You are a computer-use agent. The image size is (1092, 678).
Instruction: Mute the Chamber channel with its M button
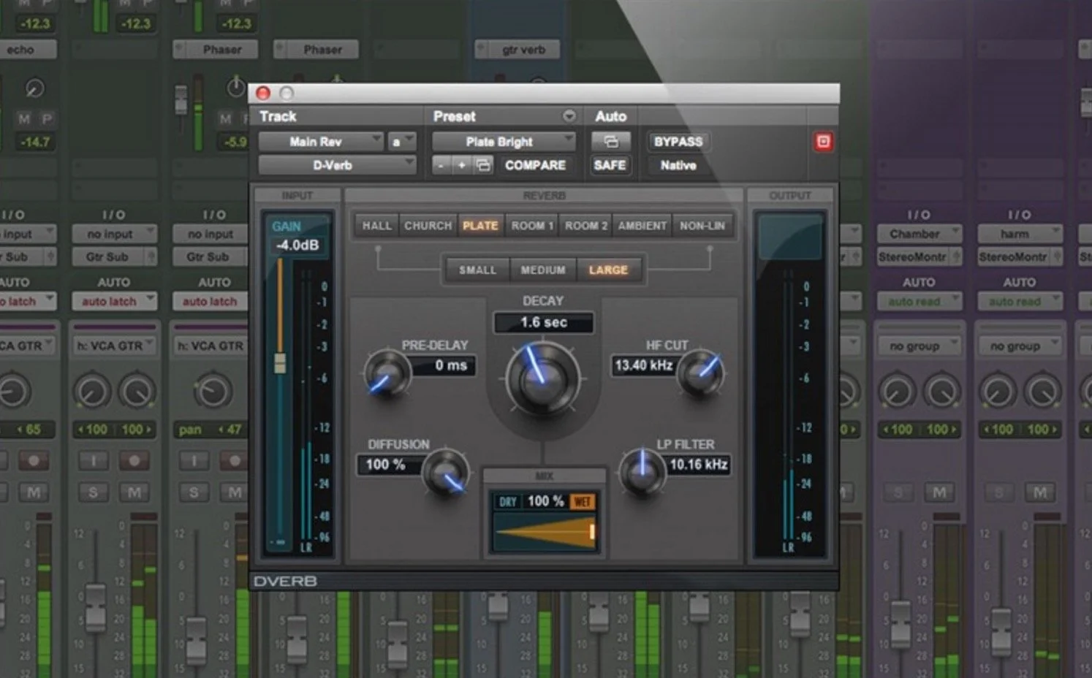(939, 493)
